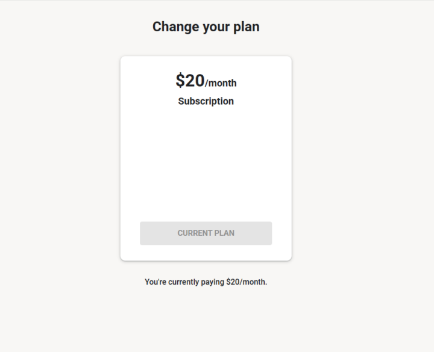Click the /month suffix beside the card price
The height and width of the screenshot is (352, 434).
[221, 84]
